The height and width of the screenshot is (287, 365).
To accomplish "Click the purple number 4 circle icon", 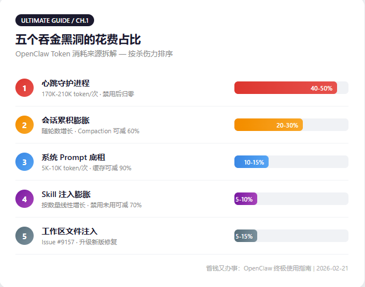I will [x=25, y=199].
